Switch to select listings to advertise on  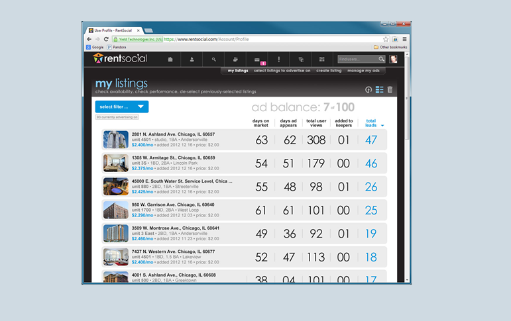(x=282, y=70)
